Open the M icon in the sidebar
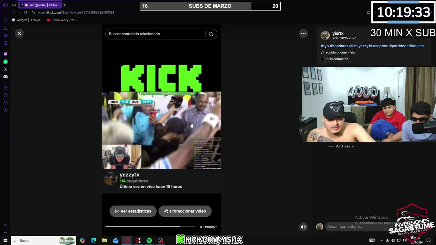 5,43
